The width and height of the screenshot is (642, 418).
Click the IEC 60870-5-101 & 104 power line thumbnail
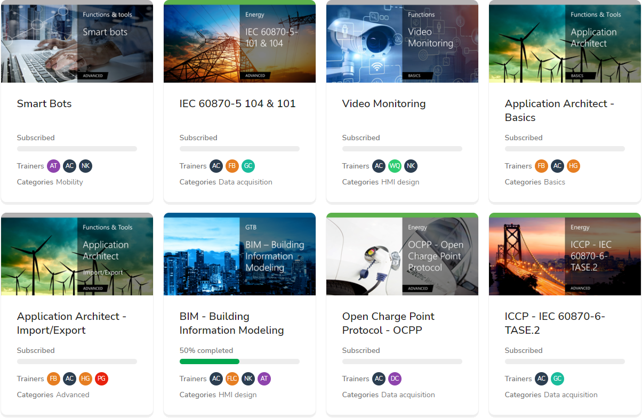pos(239,43)
